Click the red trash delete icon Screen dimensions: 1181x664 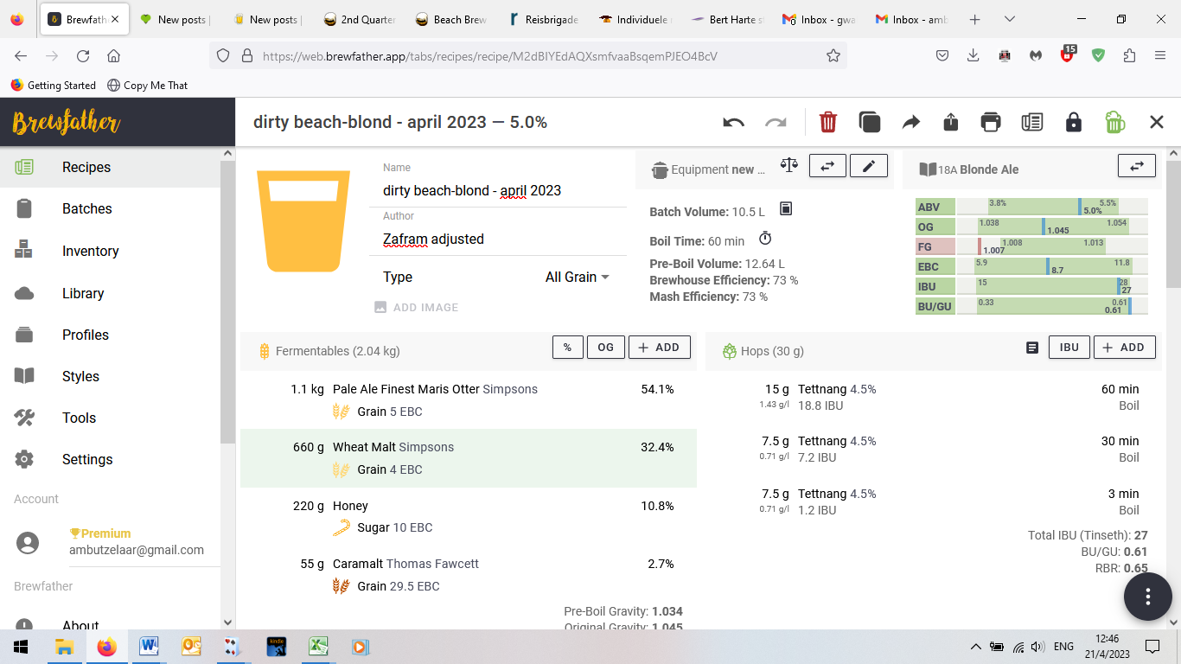click(827, 122)
